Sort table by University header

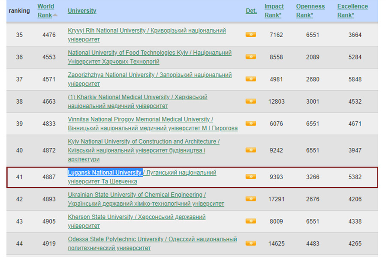click(82, 11)
